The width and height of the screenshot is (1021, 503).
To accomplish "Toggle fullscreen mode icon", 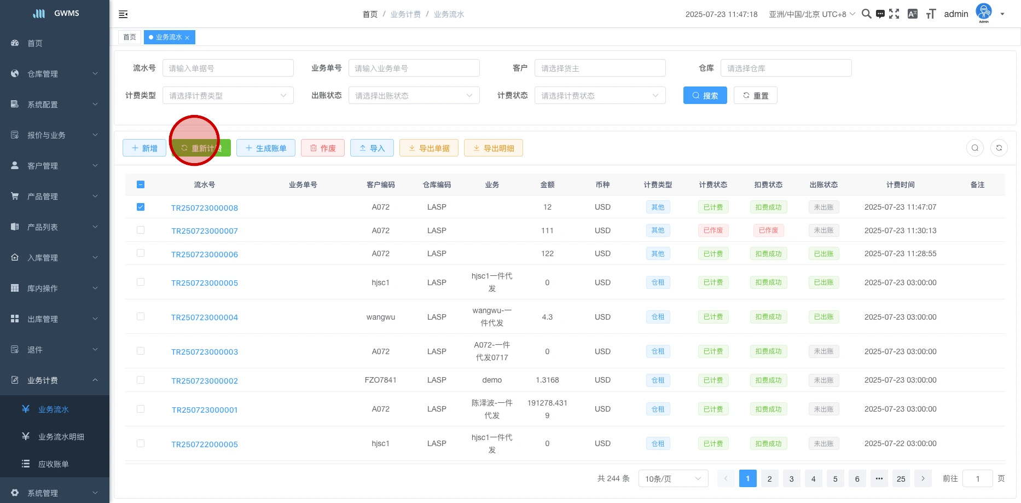I will pyautogui.click(x=894, y=14).
